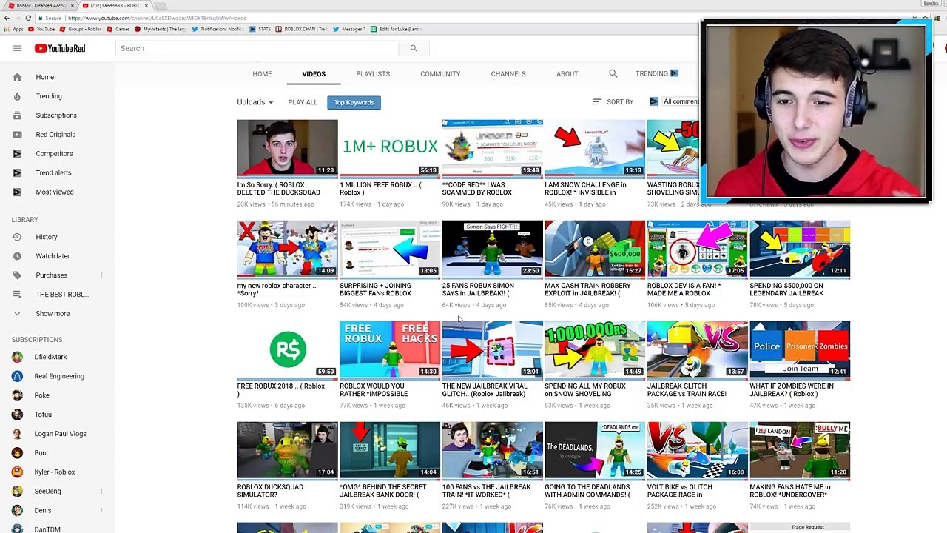This screenshot has height=533, width=947.
Task: Open the COMMUNITY tab
Action: tap(440, 74)
